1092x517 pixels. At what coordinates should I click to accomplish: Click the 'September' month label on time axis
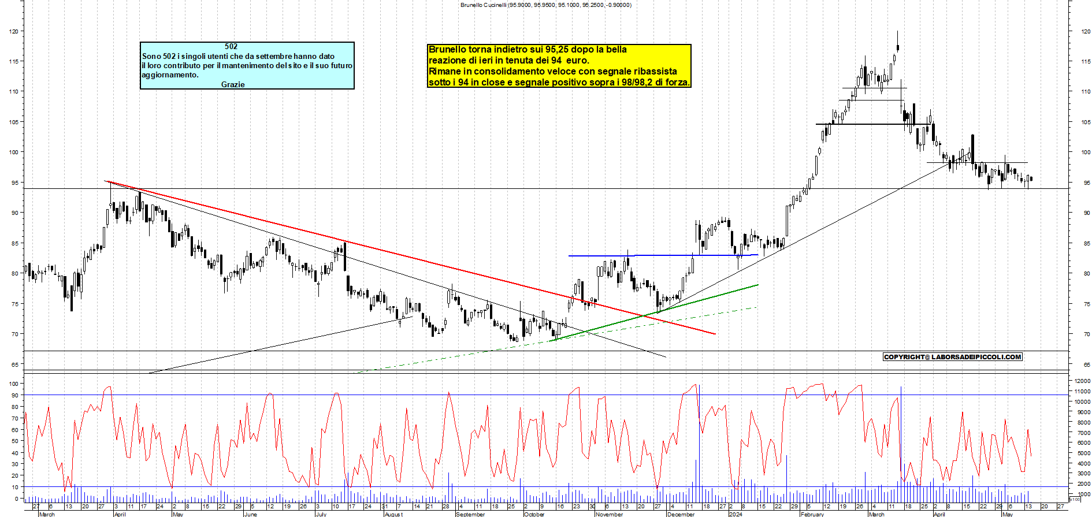470,514
